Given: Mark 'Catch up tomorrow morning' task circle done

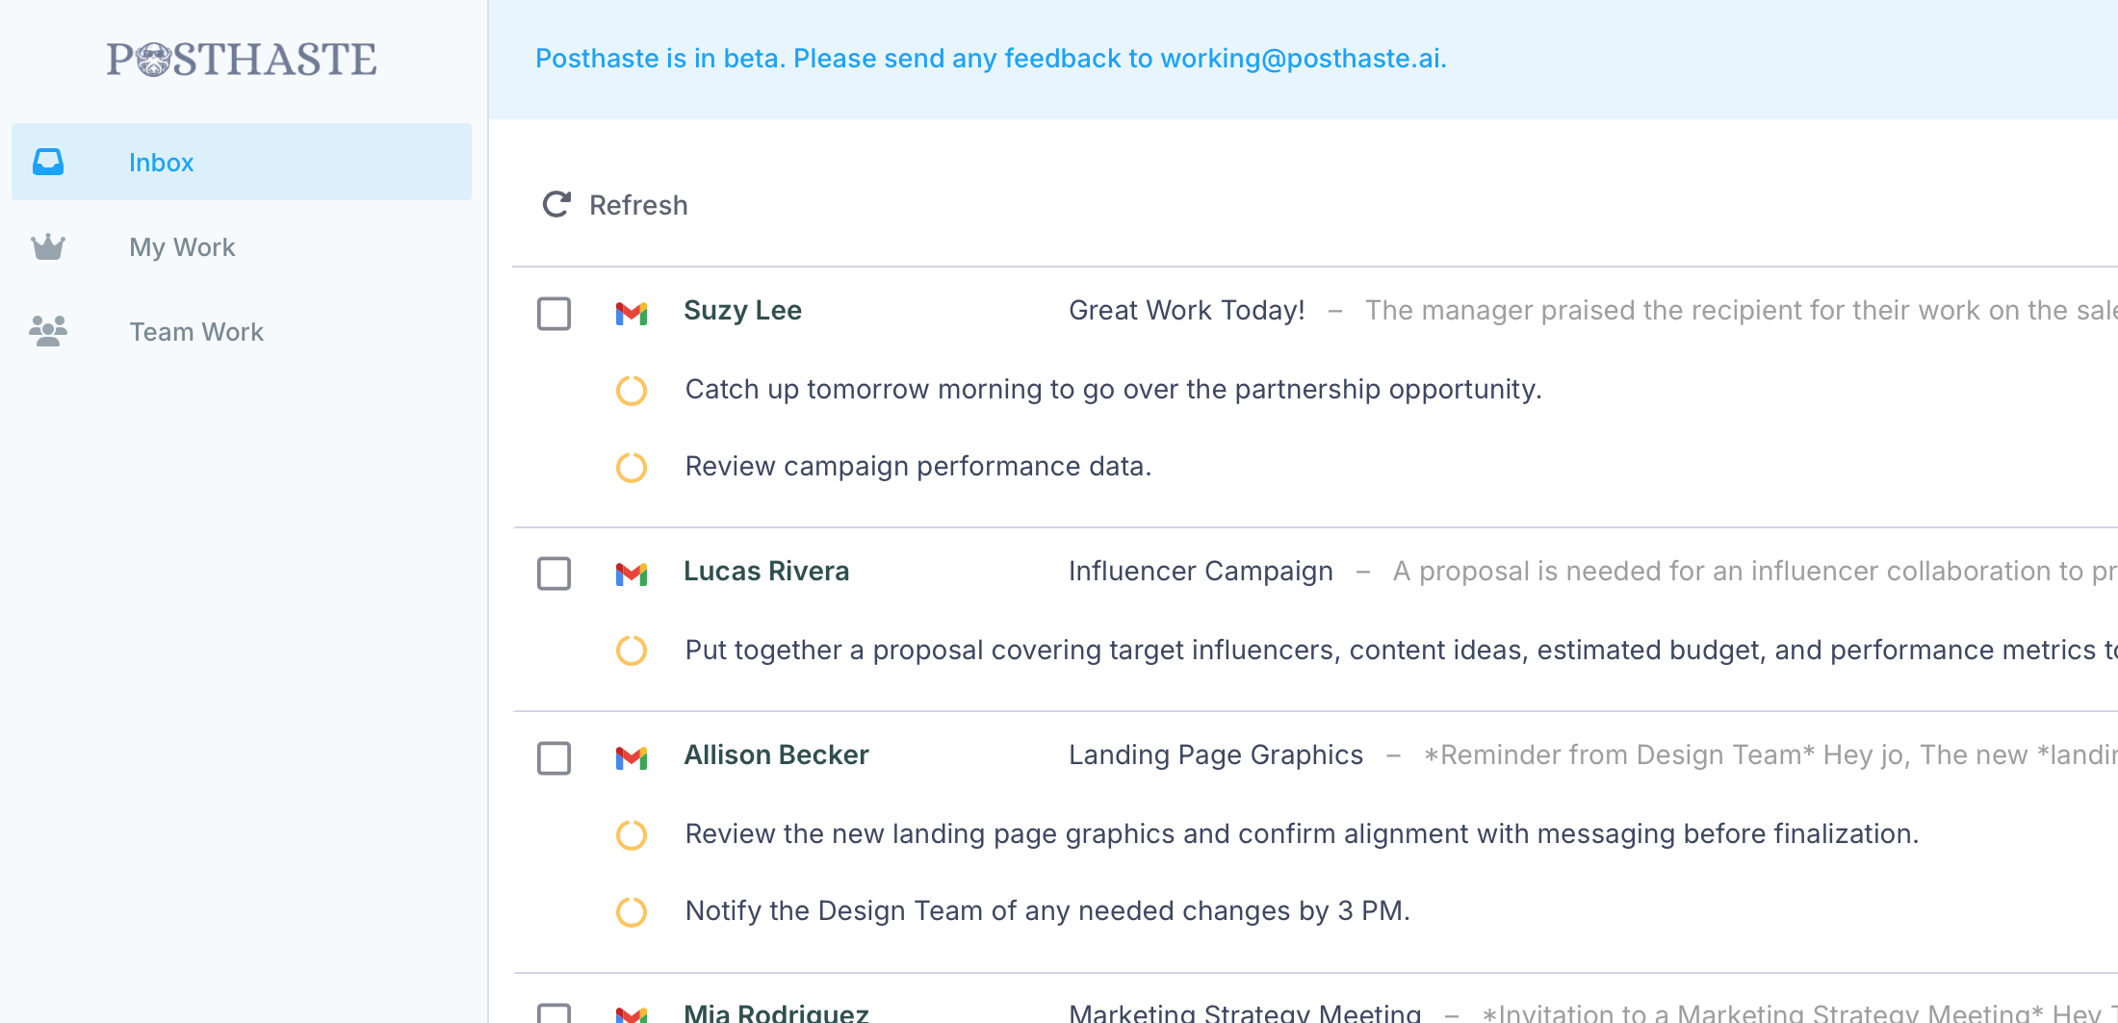Looking at the screenshot, I should 632,390.
